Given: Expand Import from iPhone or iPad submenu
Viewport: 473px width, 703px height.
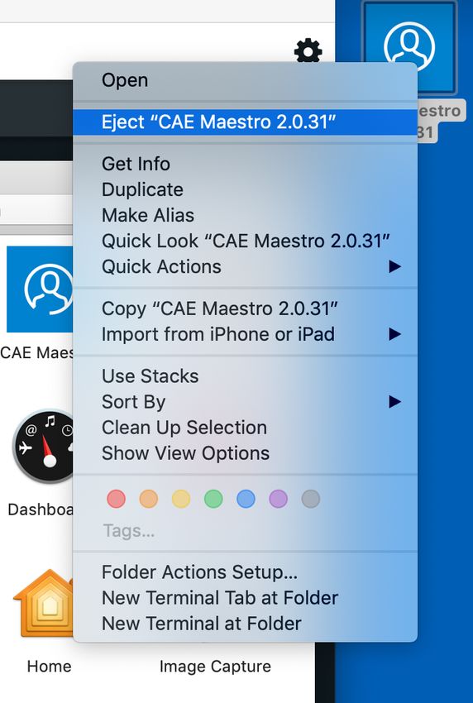Looking at the screenshot, I should (245, 334).
